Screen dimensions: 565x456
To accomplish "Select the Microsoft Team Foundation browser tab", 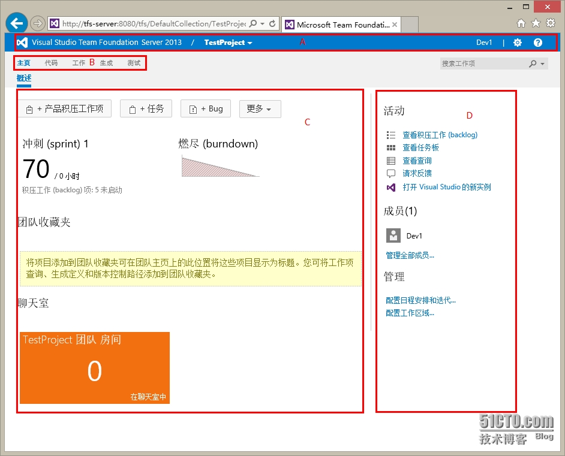I will click(341, 25).
